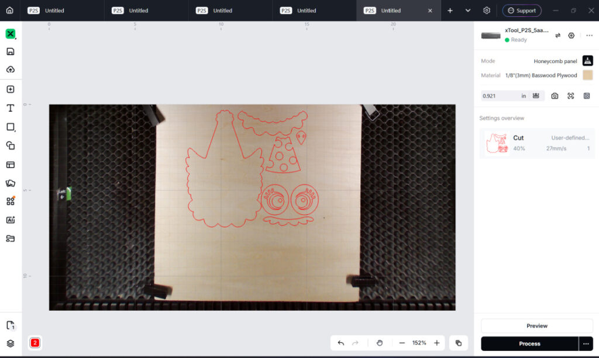
Task: Toggle the auto-measure thickness icon
Action: pos(536,96)
